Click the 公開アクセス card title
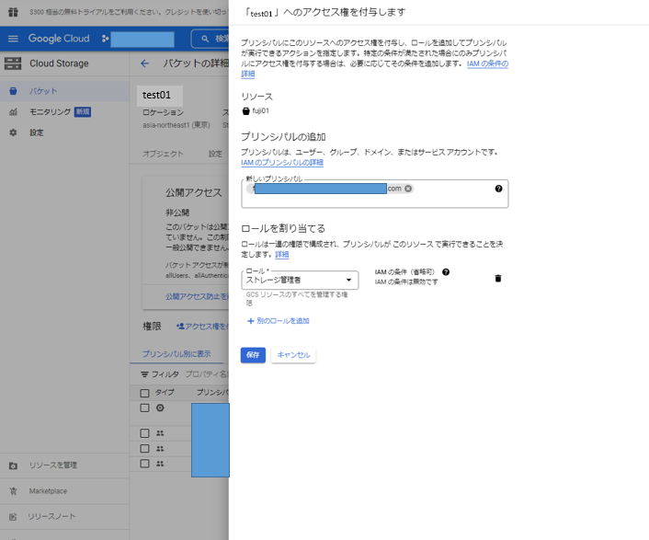 (194, 192)
